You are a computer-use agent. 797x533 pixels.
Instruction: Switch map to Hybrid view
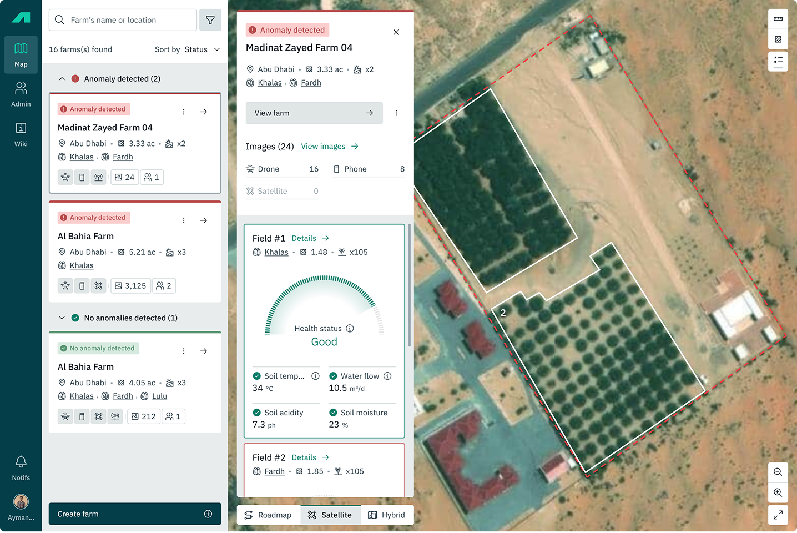tap(387, 515)
